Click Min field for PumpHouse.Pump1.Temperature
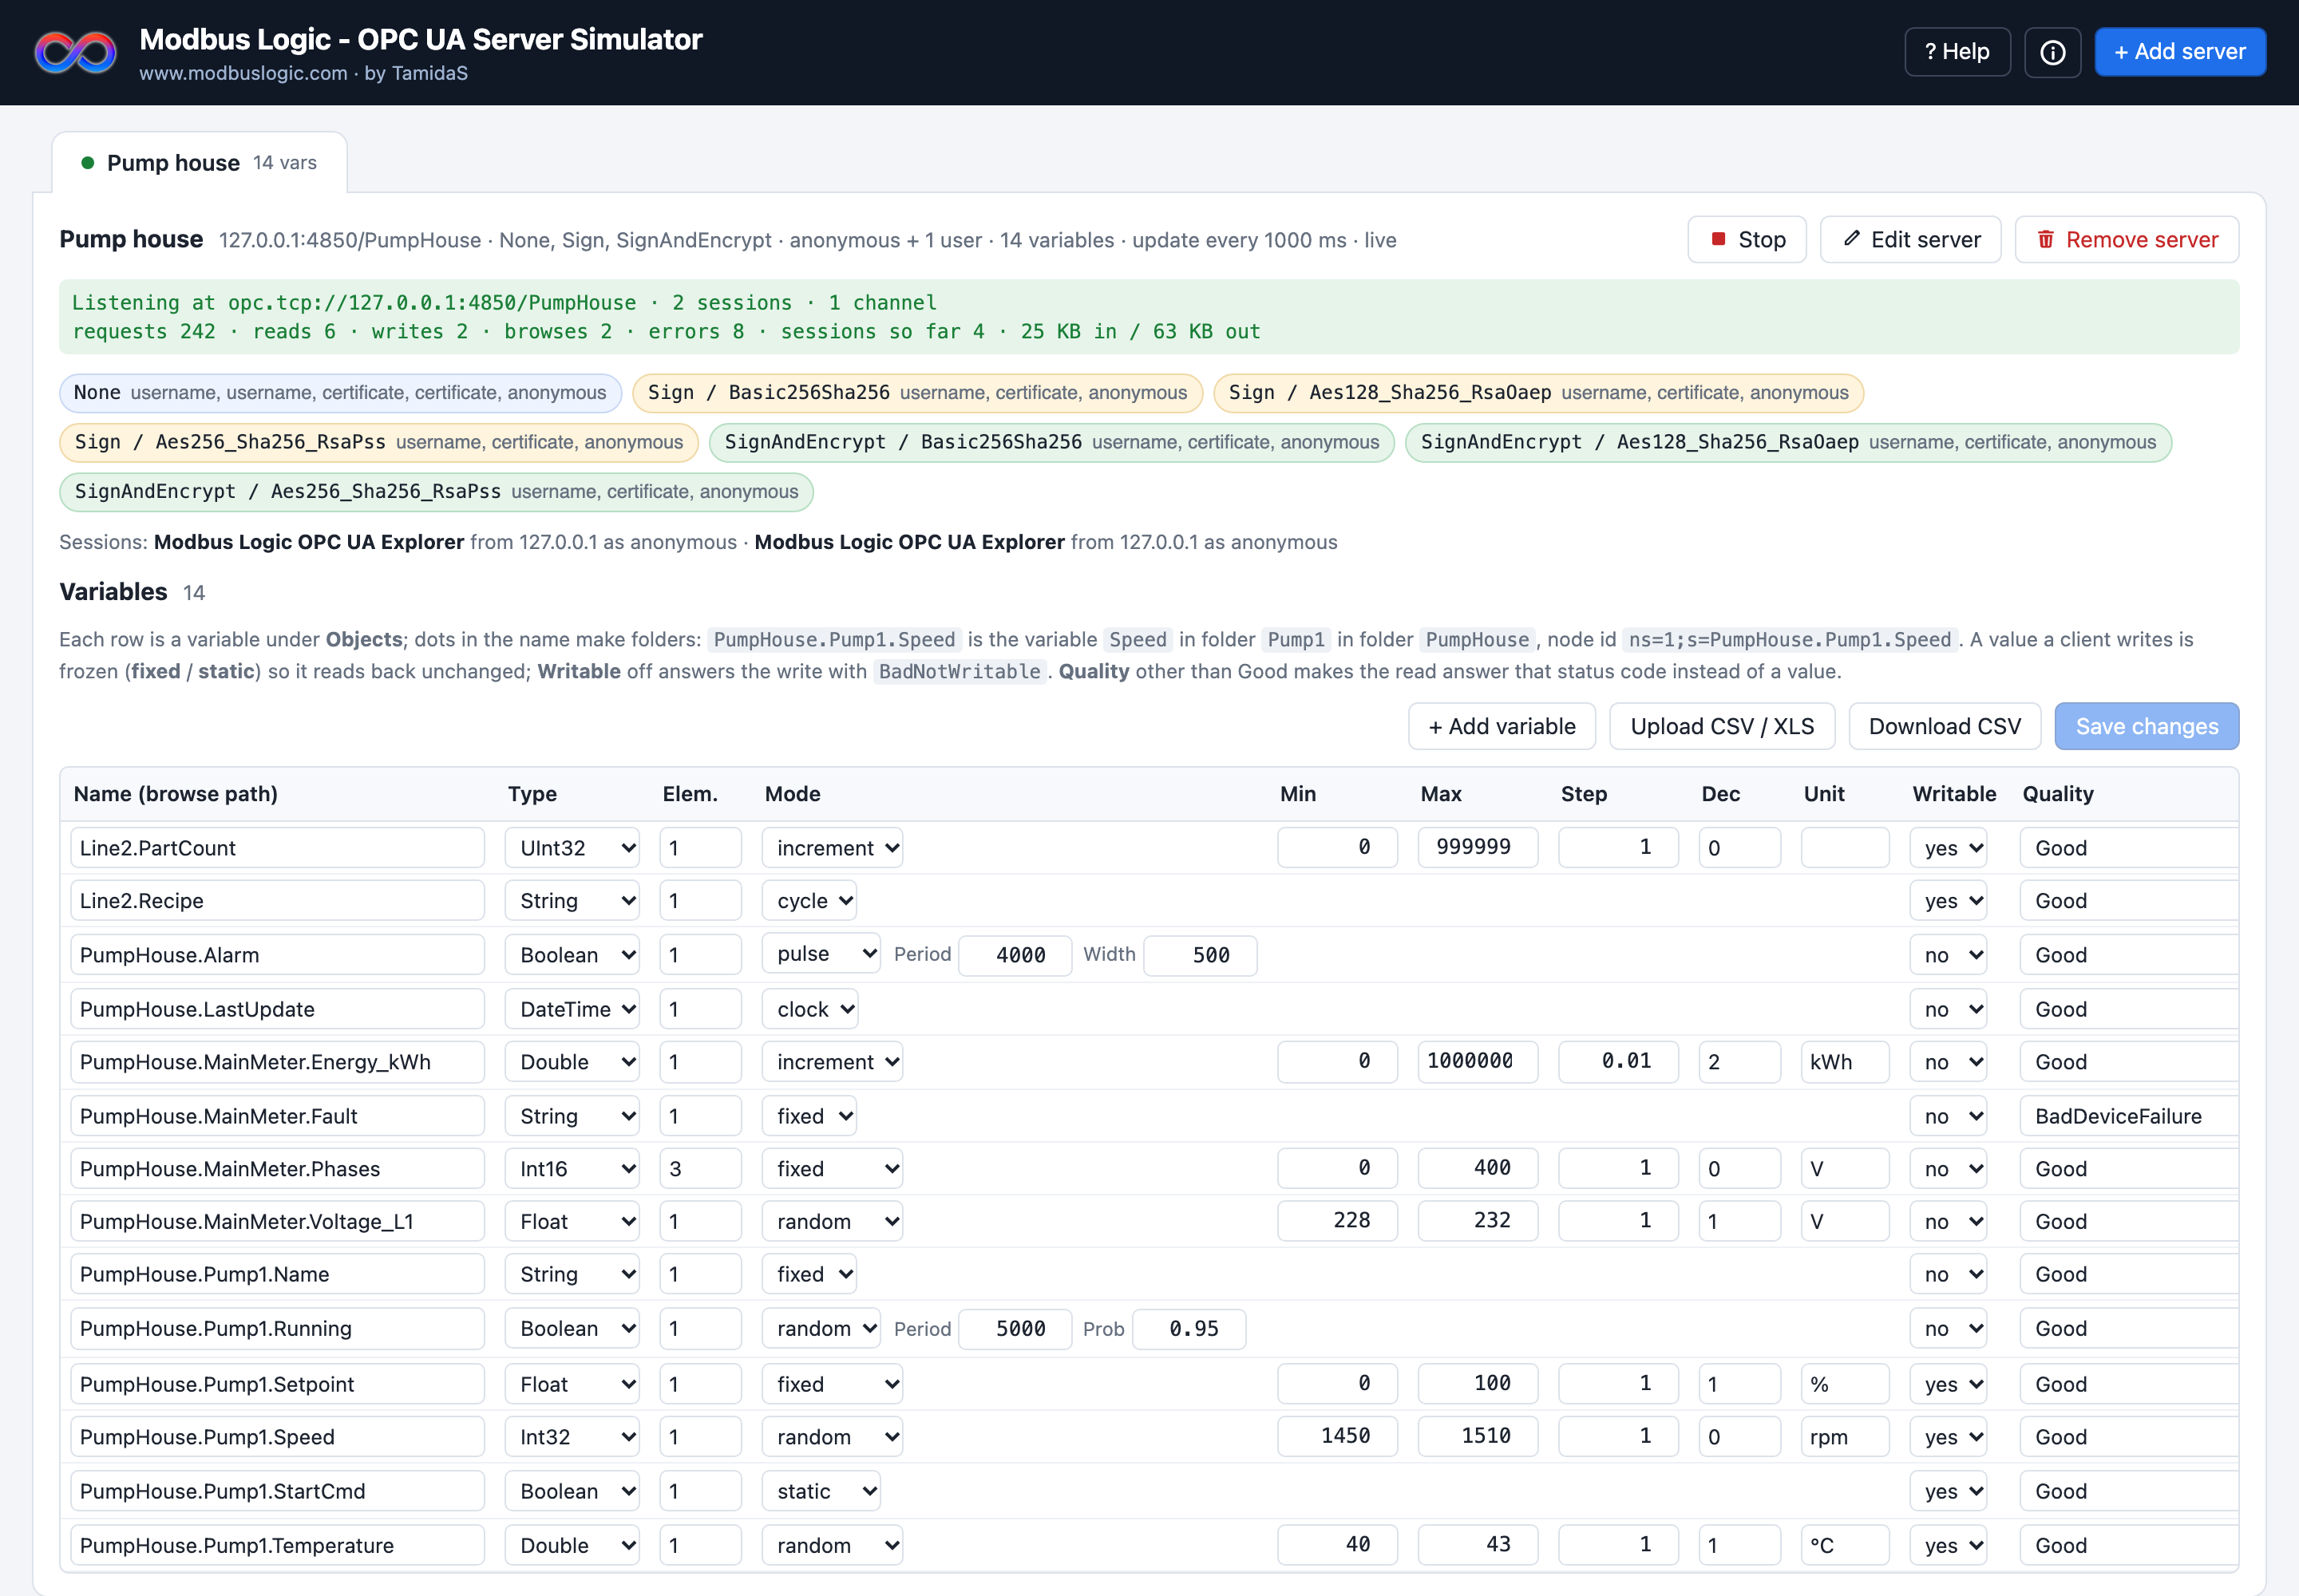The image size is (2299, 1596). pos(1338,1545)
